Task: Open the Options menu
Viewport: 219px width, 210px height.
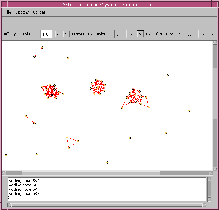Action: coord(22,12)
